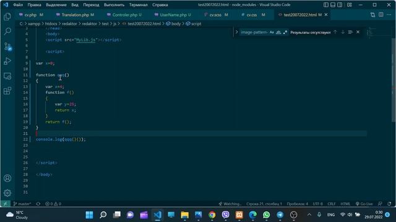The width and height of the screenshot is (396, 222).
Task: Open Remote Explorer view
Action: pyautogui.click(x=7, y=76)
